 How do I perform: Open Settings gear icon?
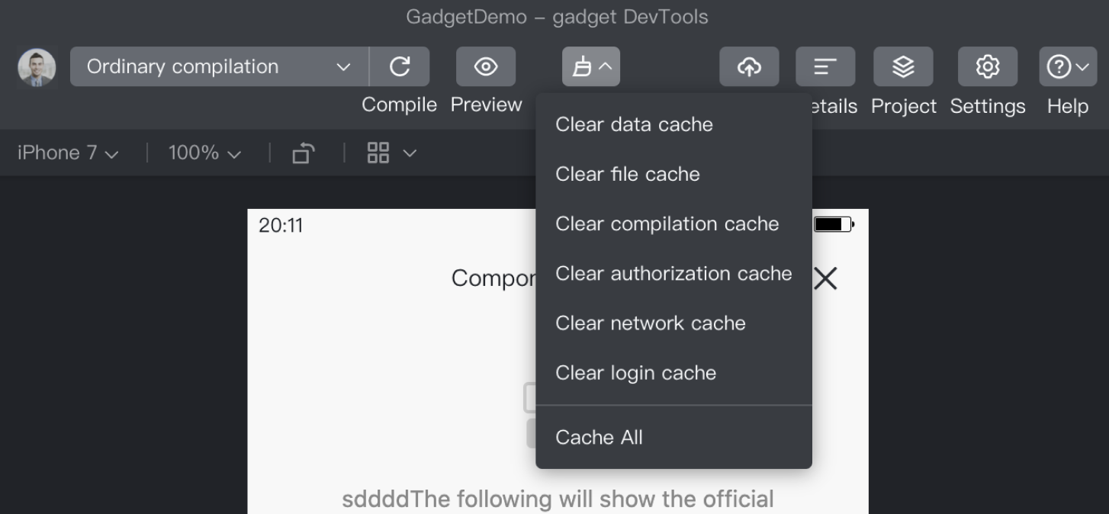[x=988, y=66]
